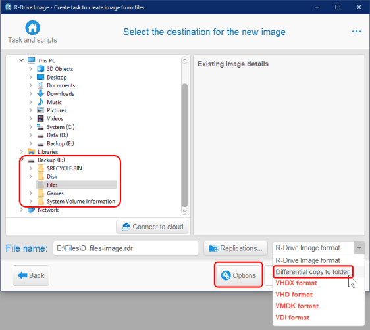370x330 pixels.
Task: Open the Options button
Action: (238, 275)
